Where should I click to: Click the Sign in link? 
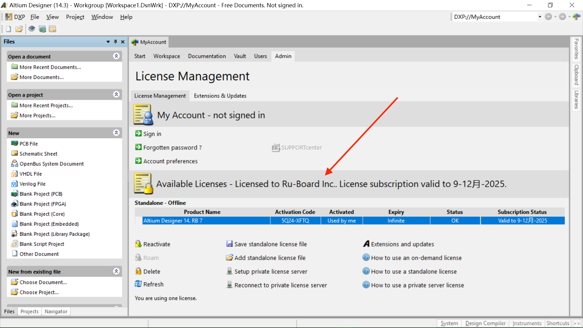(x=152, y=133)
